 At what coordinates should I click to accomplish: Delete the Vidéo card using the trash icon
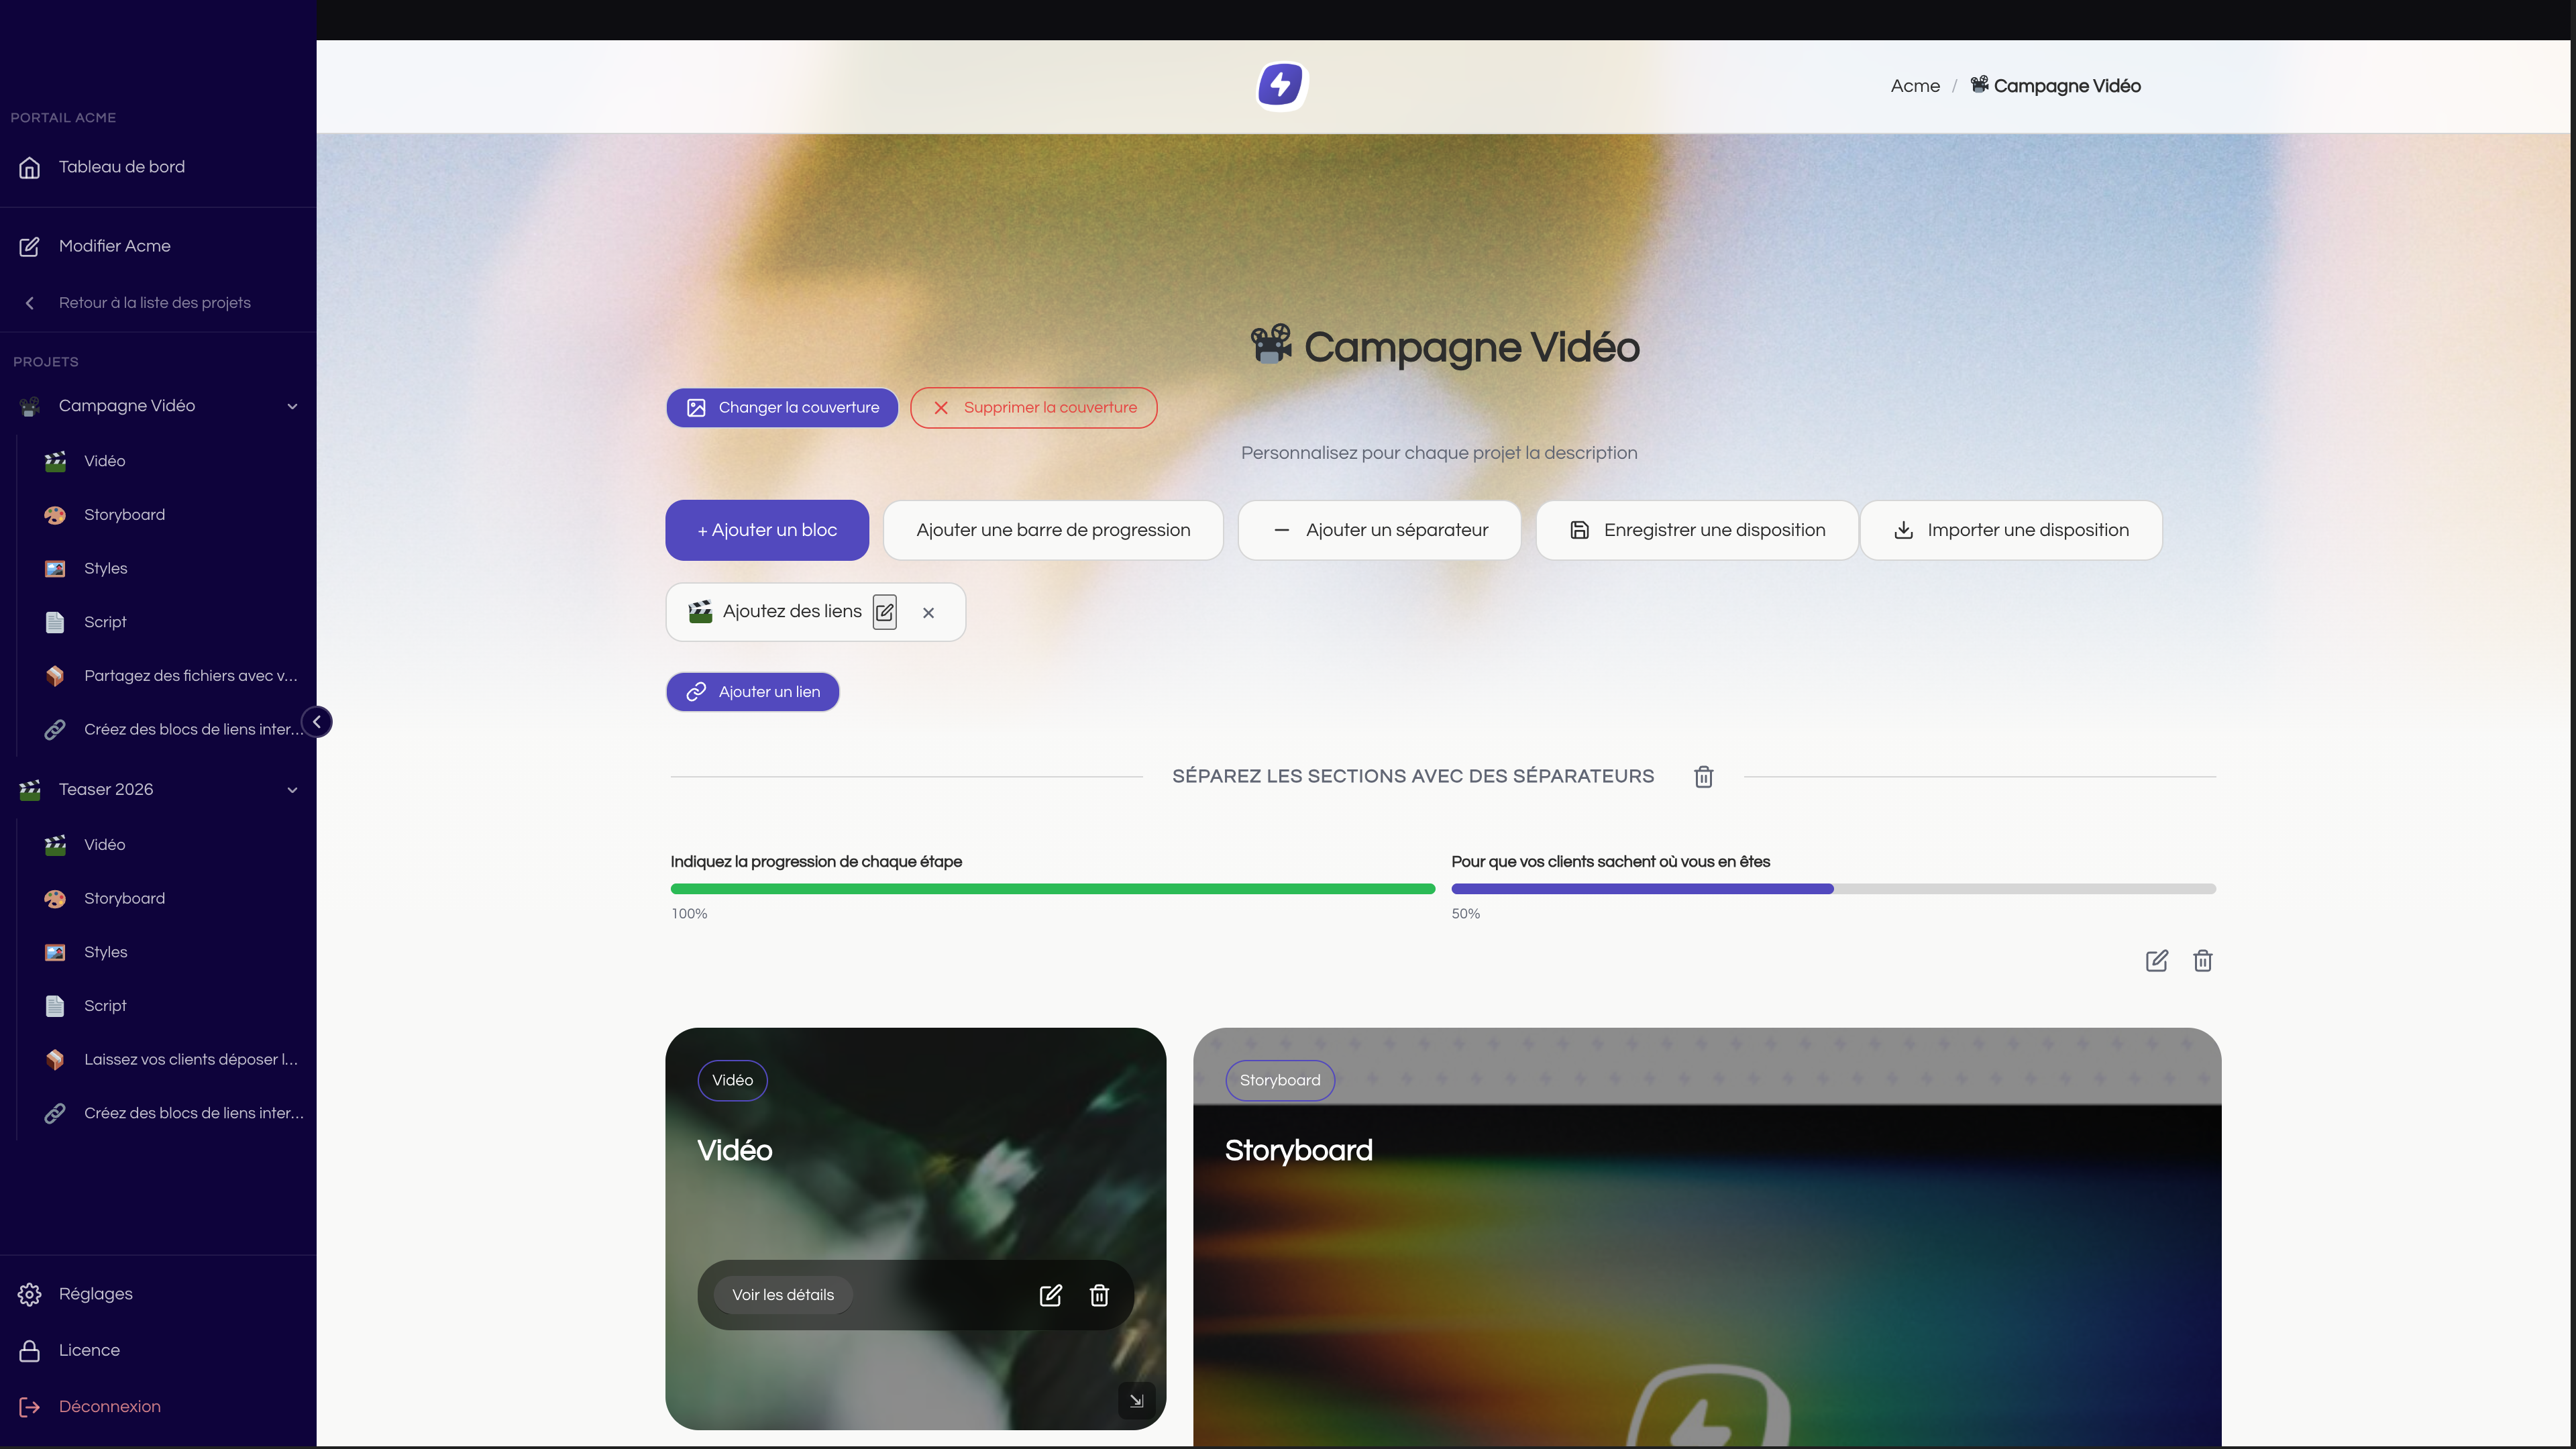(1099, 1295)
